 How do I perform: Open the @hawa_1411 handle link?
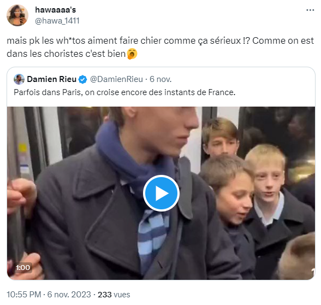click(x=57, y=21)
